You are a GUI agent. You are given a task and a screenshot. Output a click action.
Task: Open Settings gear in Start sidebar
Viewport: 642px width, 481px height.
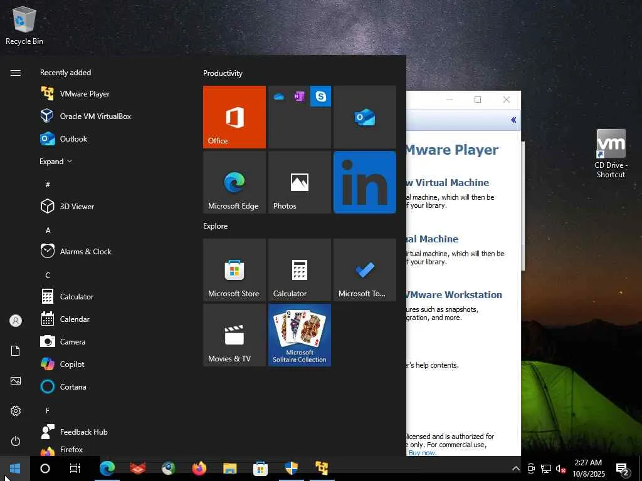click(16, 411)
